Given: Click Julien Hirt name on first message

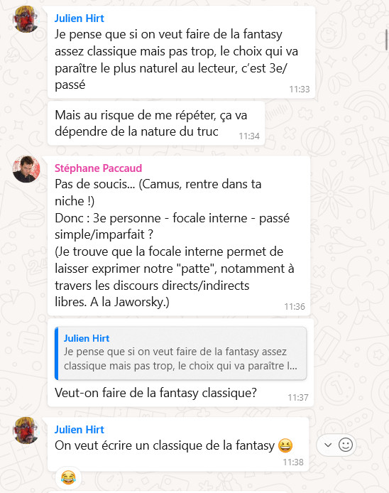Looking at the screenshot, I should pyautogui.click(x=80, y=18).
